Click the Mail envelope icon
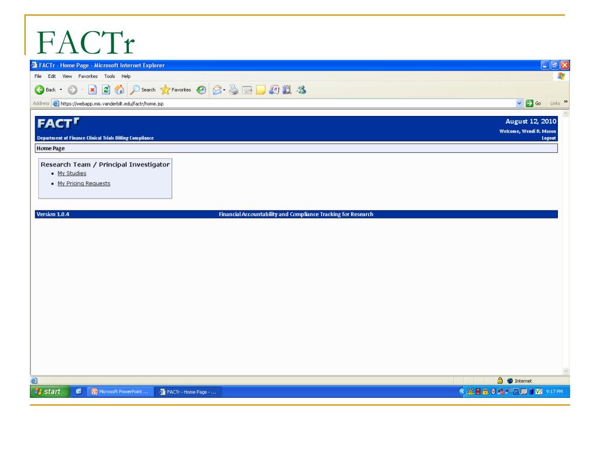The image size is (600, 450). tap(217, 90)
